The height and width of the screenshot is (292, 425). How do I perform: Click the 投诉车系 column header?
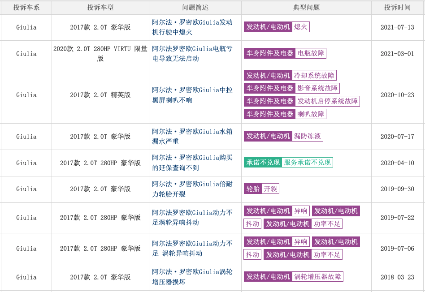[26, 8]
